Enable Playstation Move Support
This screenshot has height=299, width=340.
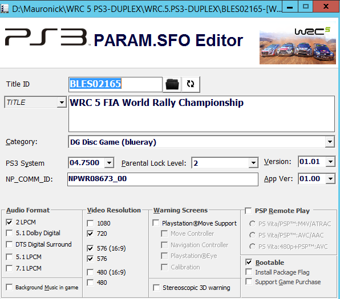(156, 223)
